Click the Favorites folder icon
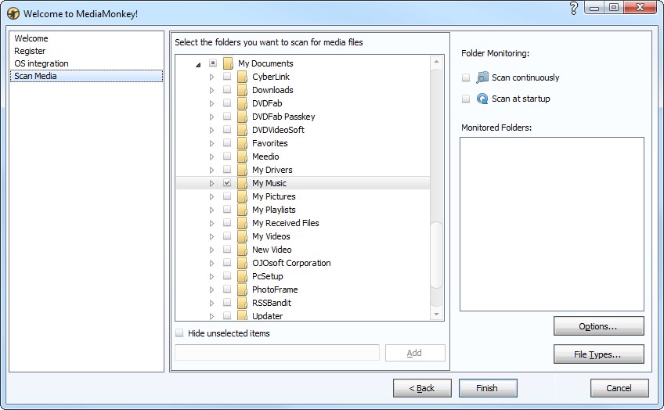Viewport: 664px width, 410px height. [x=242, y=143]
